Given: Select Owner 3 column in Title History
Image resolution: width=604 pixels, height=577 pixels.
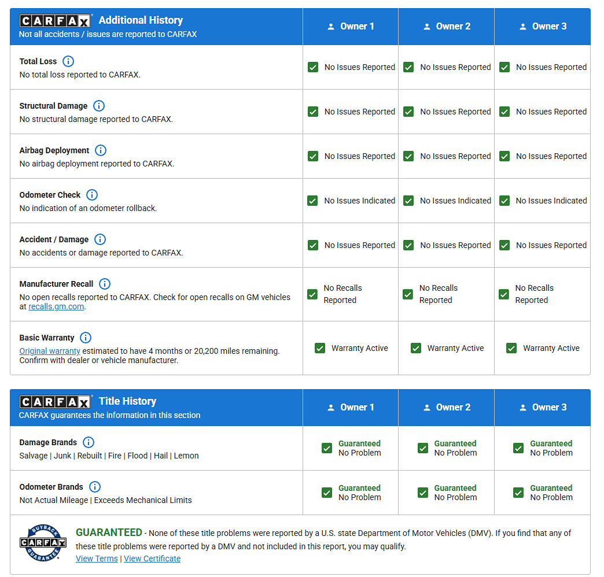Looking at the screenshot, I should click(x=543, y=408).
